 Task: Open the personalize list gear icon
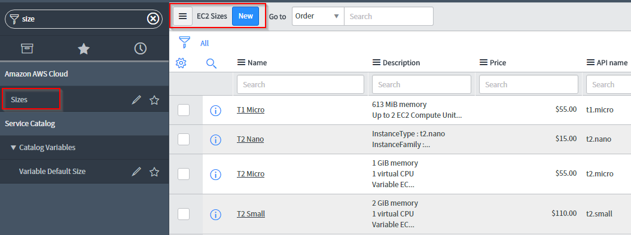(181, 63)
